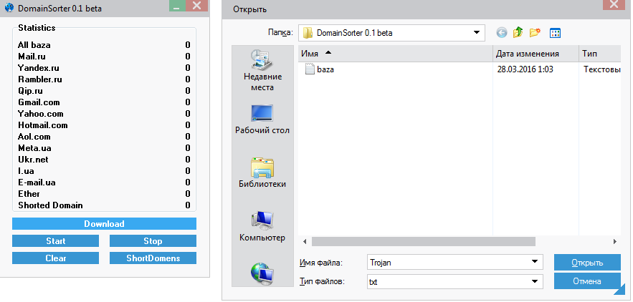Sort by Имя column header
The image size is (633, 302).
coord(394,54)
